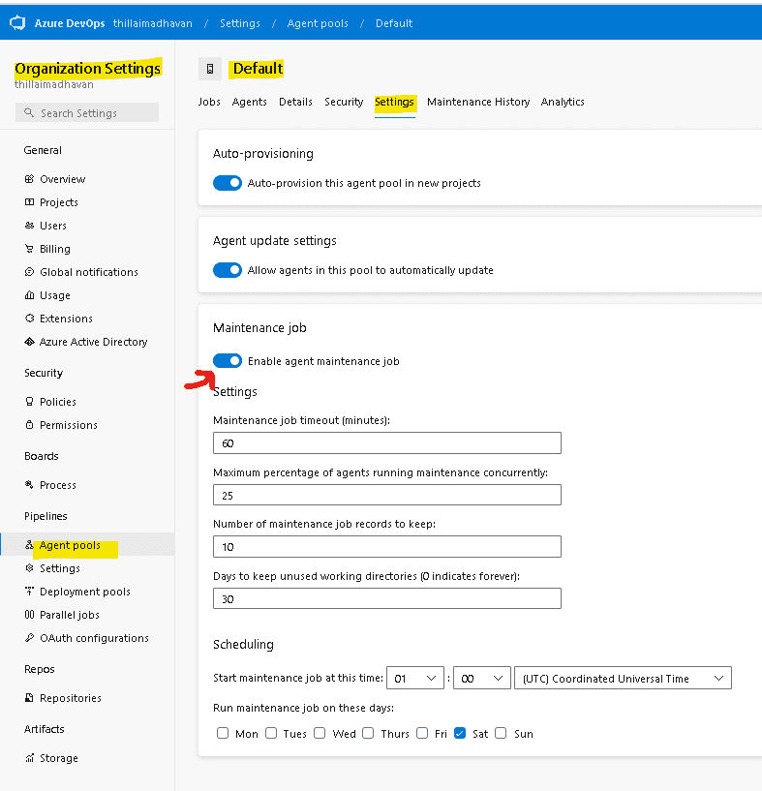Click the Azure Active Directory diamond icon

(29, 342)
